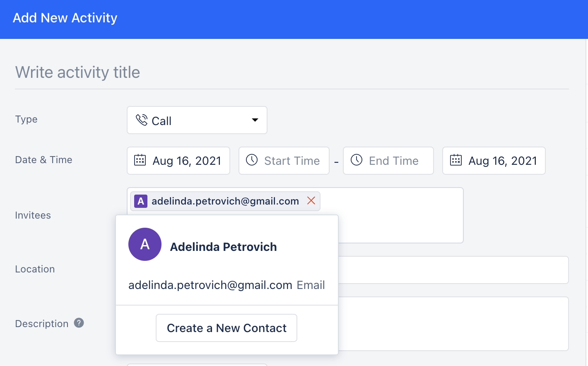Open the end date Aug 16, 2021 picker
Viewport: 588px width, 366px height.
[494, 161]
